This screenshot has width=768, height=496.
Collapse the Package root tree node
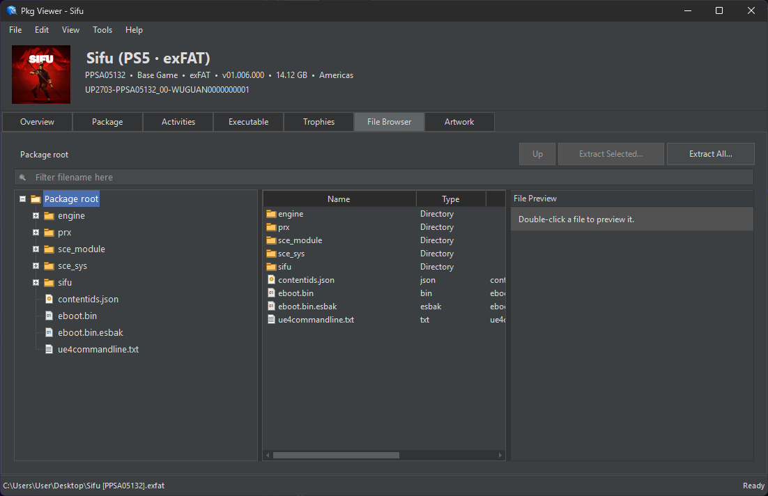click(x=22, y=199)
